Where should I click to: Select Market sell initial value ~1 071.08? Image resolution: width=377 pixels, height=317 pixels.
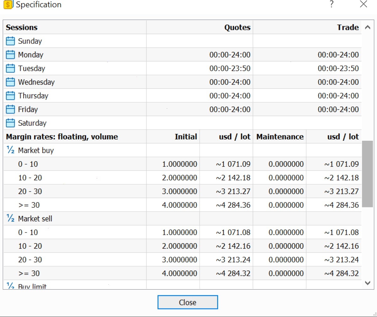pyautogui.click(x=233, y=232)
